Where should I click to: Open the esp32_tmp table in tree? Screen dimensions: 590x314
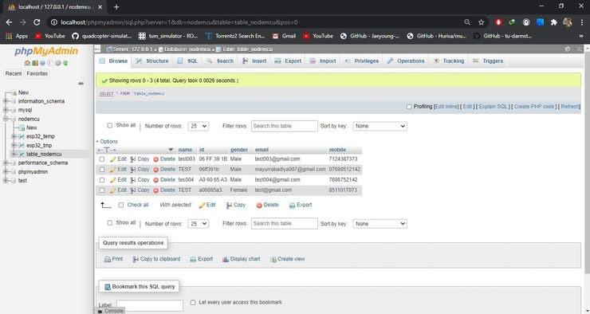[x=39, y=146]
